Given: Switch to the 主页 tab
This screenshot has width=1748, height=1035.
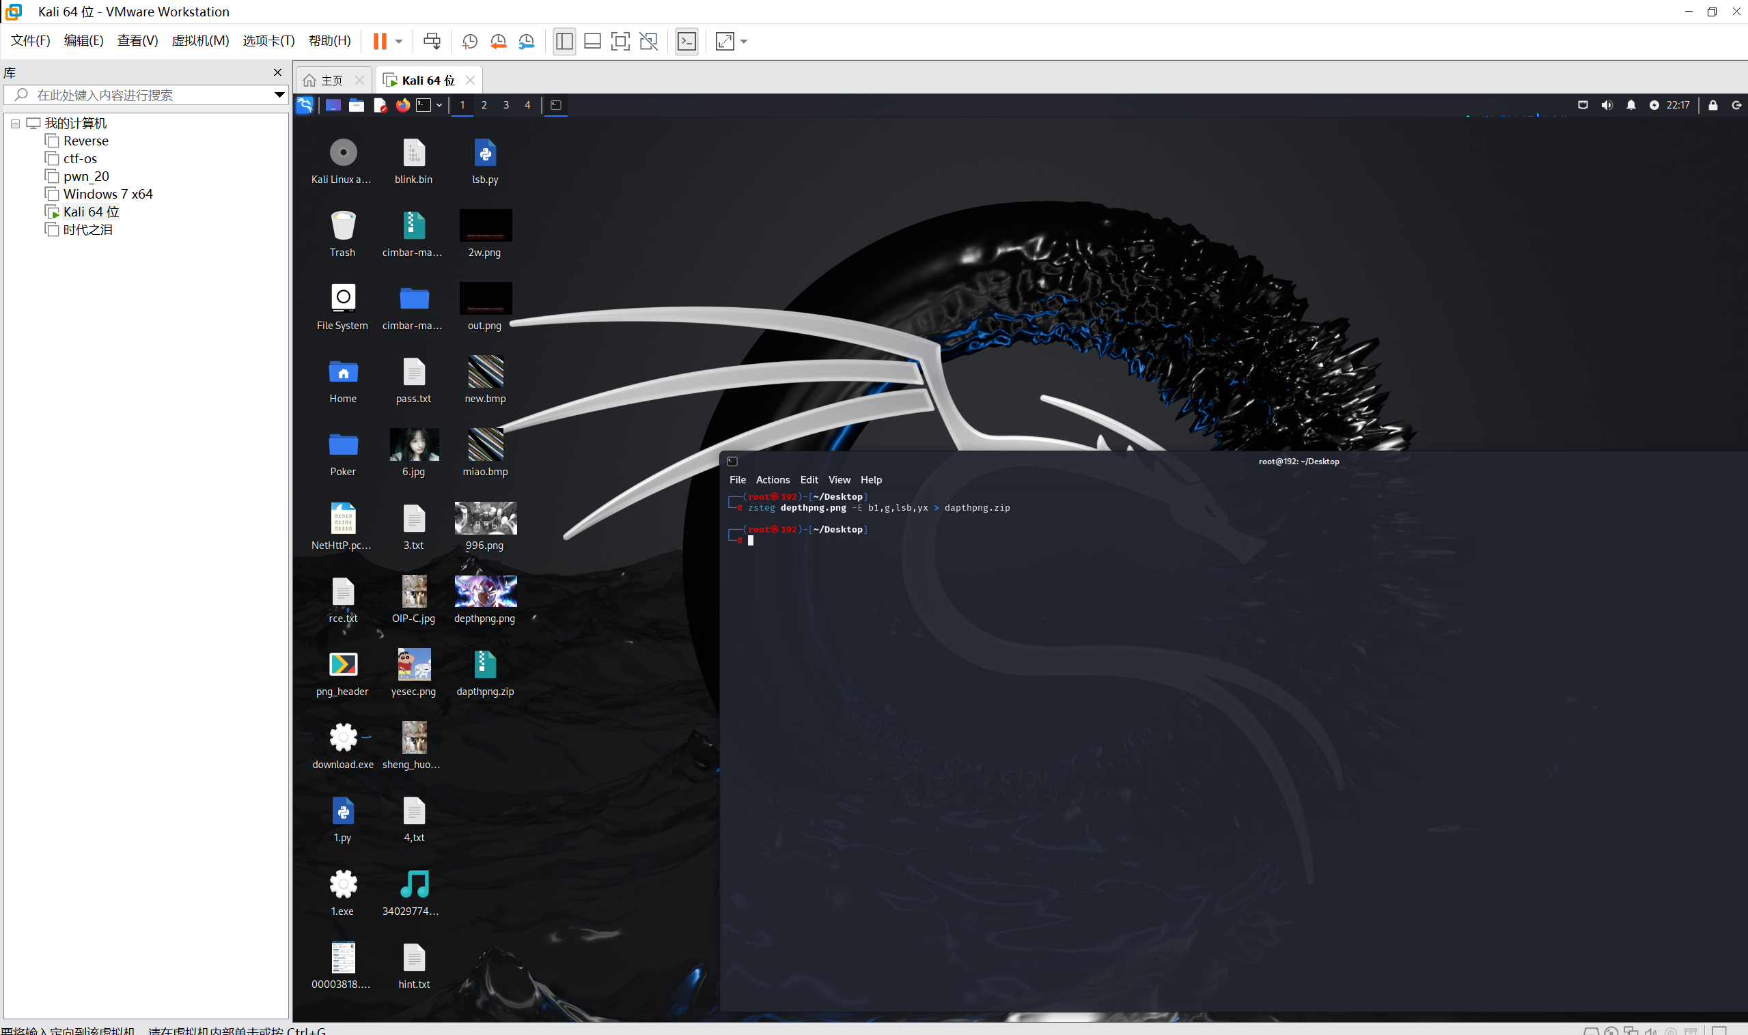Looking at the screenshot, I should point(332,80).
